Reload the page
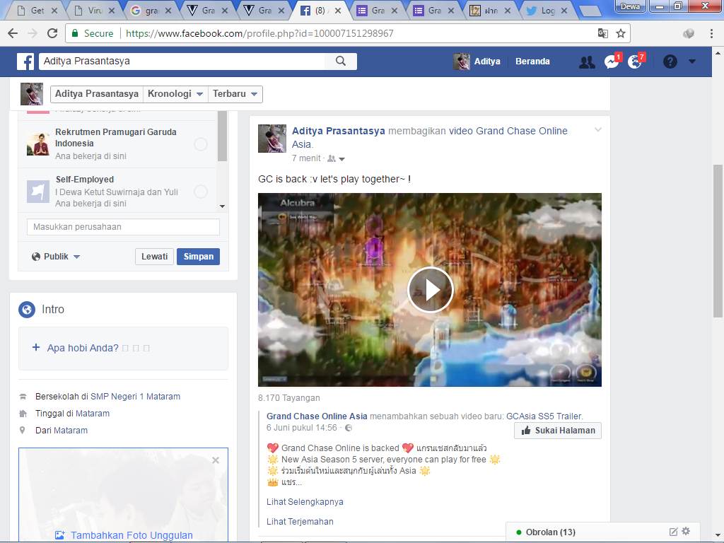The height and width of the screenshot is (543, 724). [x=52, y=33]
